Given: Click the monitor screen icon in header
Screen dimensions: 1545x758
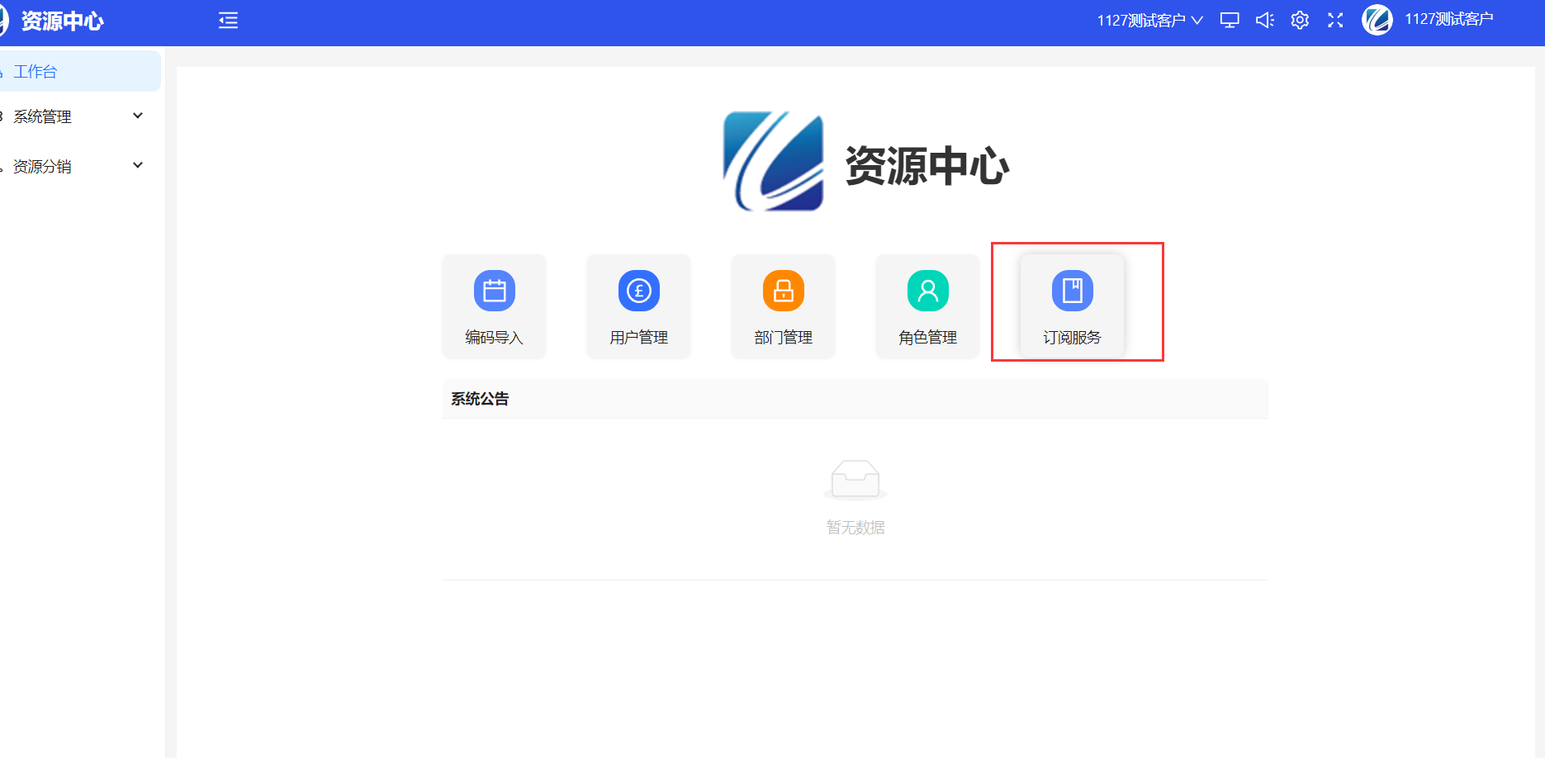Looking at the screenshot, I should [1230, 21].
